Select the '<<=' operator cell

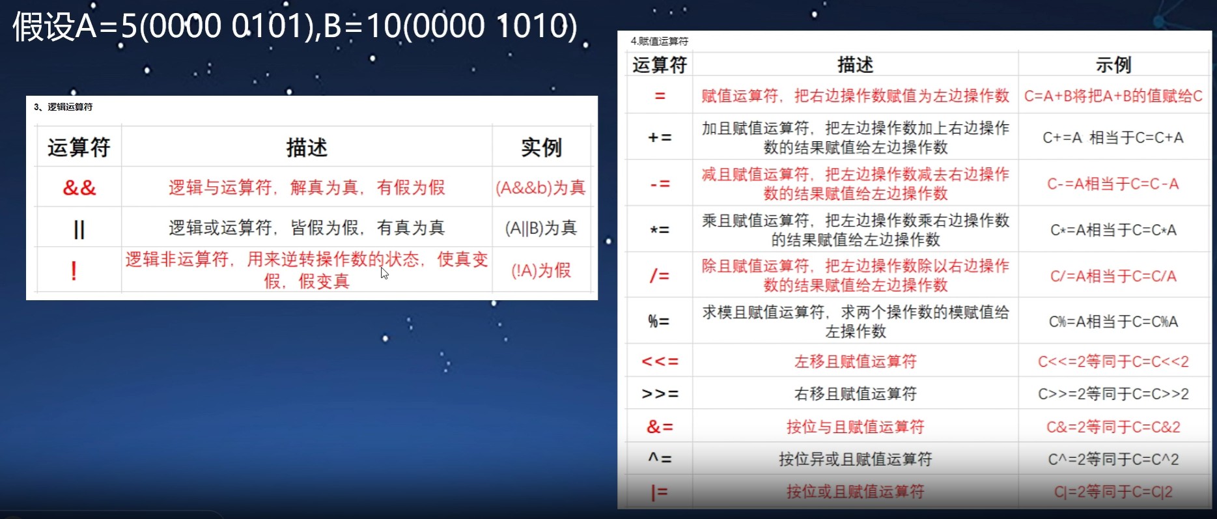click(x=660, y=361)
